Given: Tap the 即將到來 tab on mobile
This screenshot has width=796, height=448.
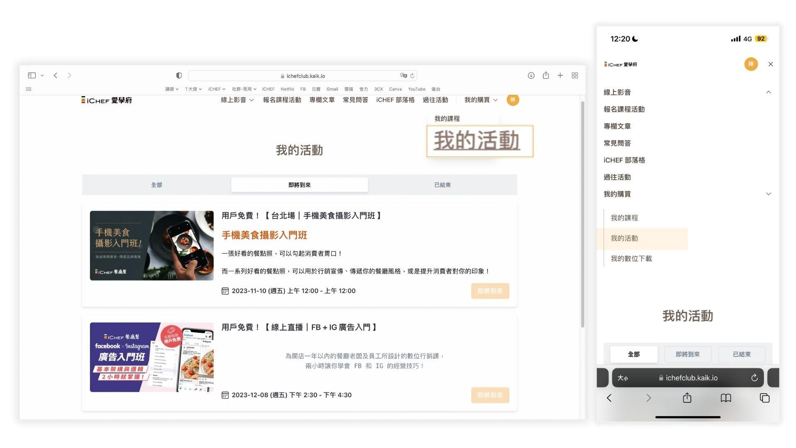Looking at the screenshot, I should click(x=687, y=355).
